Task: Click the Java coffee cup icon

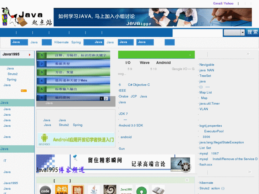Action: tap(94, 189)
